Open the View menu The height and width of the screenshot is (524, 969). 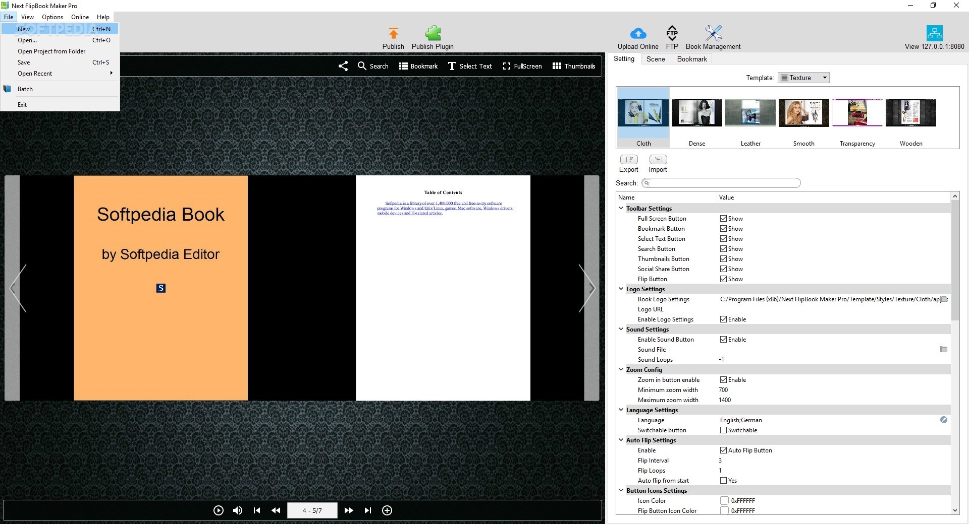[27, 17]
